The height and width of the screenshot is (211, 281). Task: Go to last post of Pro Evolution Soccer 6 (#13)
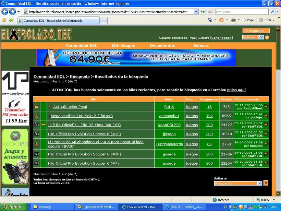coord(266,133)
